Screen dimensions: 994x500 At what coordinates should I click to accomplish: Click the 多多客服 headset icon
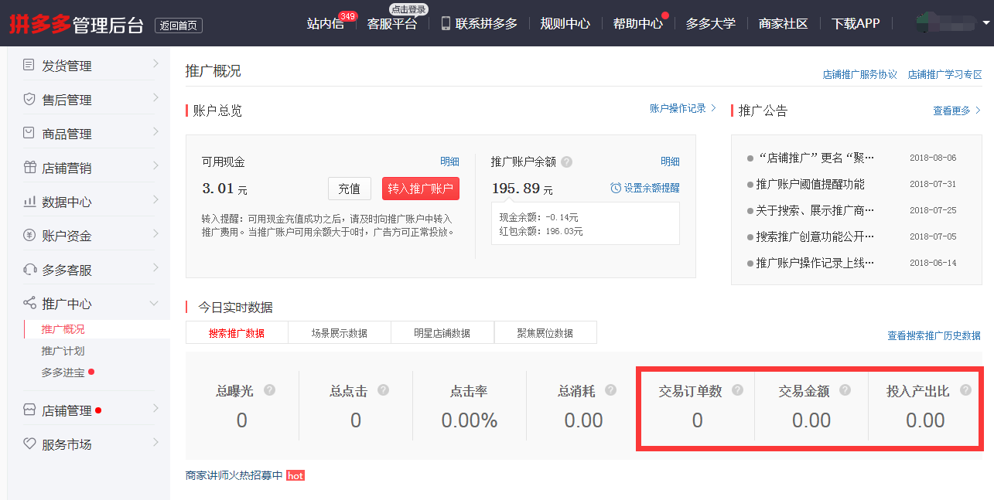point(29,270)
